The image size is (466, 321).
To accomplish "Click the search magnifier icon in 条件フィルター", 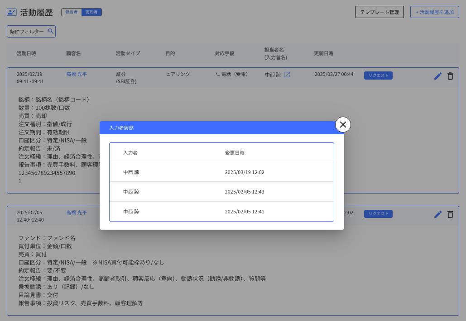I will click(x=51, y=31).
